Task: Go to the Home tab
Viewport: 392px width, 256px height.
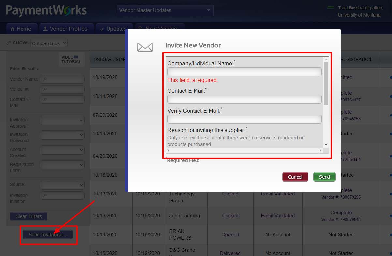Action: pyautogui.click(x=22, y=29)
